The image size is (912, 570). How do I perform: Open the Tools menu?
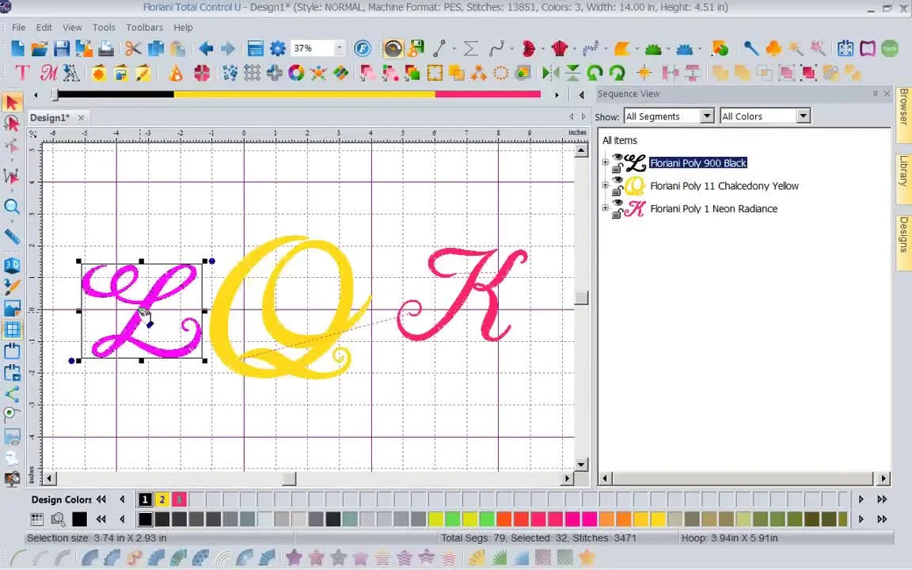[103, 27]
